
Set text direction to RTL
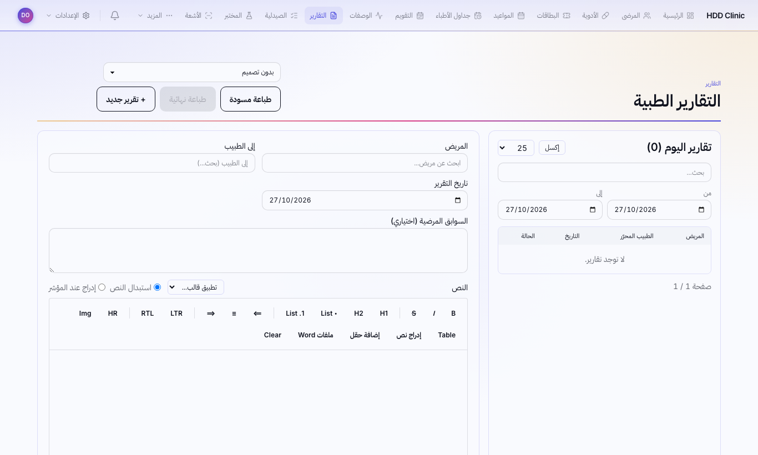point(148,314)
